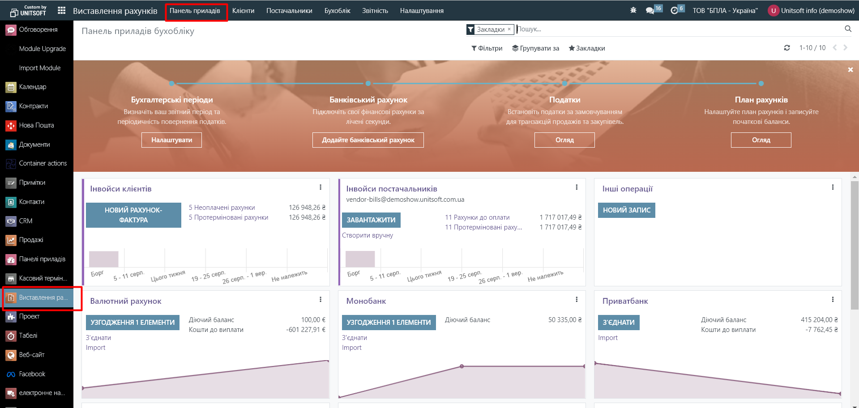Image resolution: width=859 pixels, height=408 pixels.
Task: Open the Нова Пошта sidebar app
Action: 36,125
